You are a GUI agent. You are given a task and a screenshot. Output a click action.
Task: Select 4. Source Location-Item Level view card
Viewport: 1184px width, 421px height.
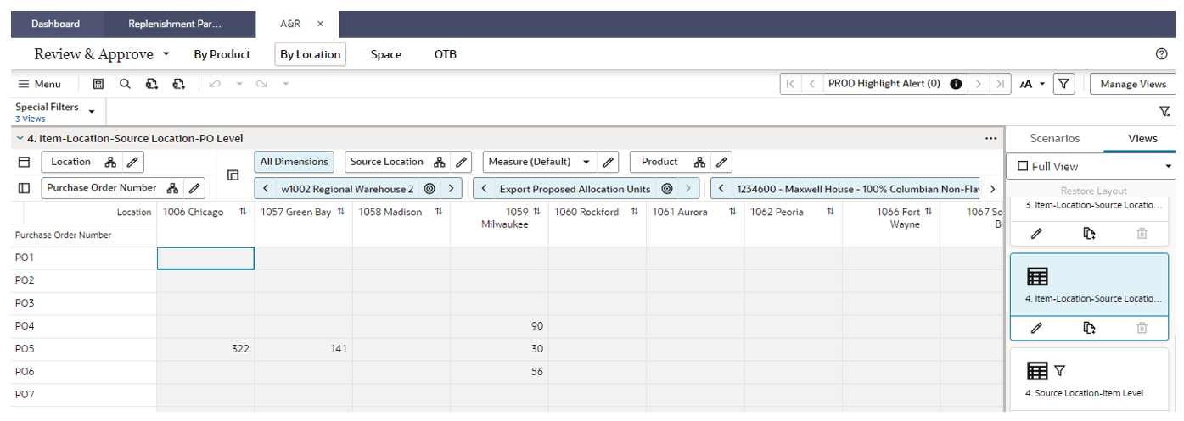(1089, 380)
